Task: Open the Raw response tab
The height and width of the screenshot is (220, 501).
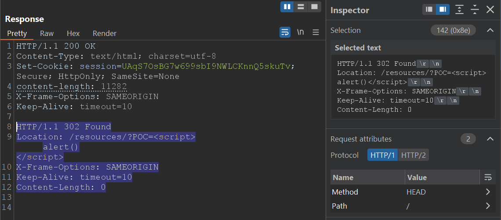Action: click(x=47, y=33)
